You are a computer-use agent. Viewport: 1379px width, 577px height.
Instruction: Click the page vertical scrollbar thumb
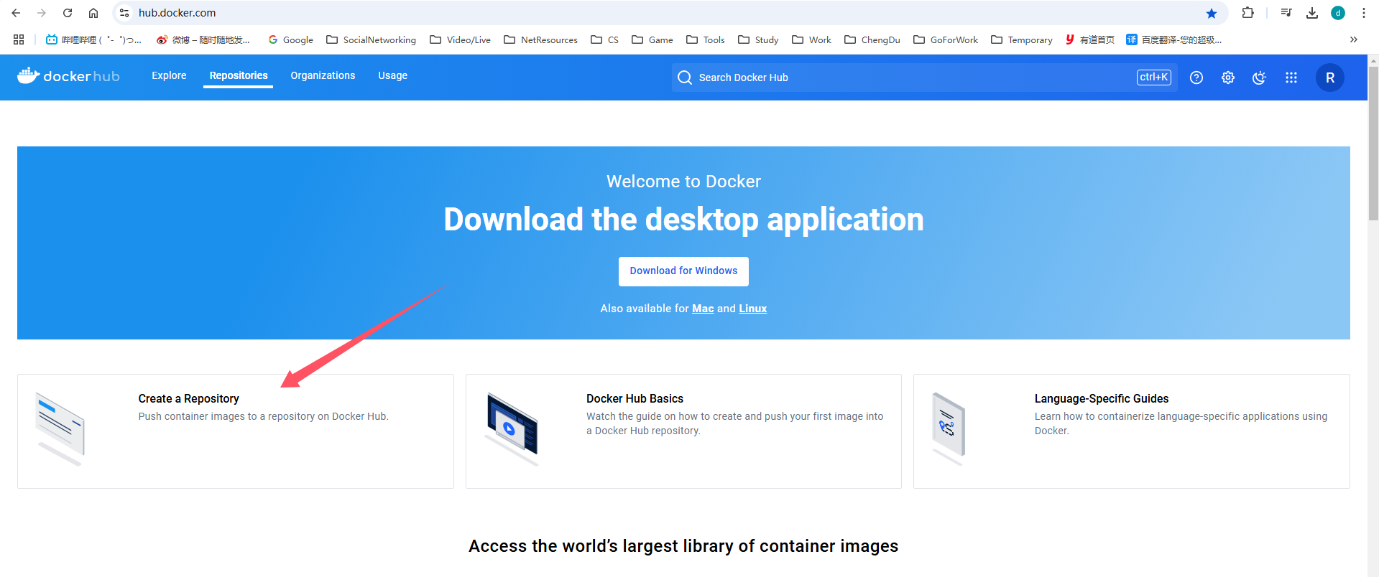pos(1373,144)
